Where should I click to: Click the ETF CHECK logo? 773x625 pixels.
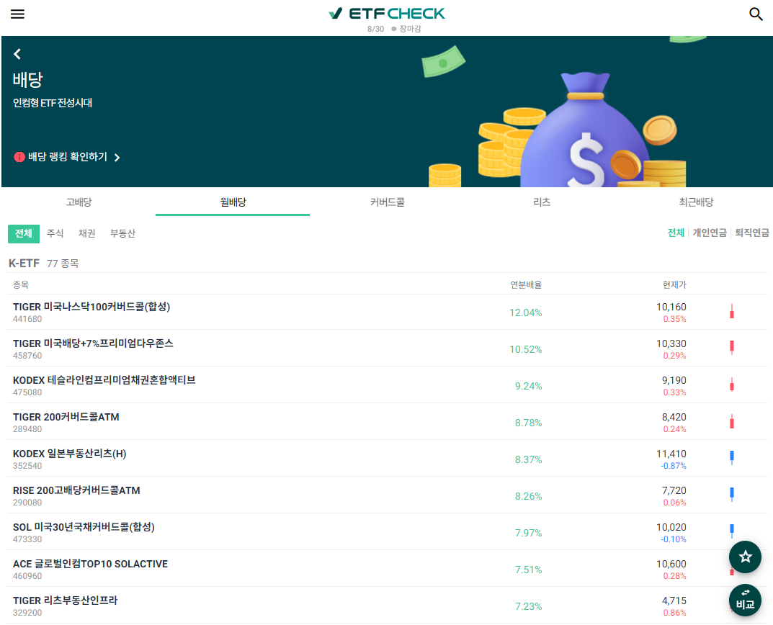(x=386, y=13)
